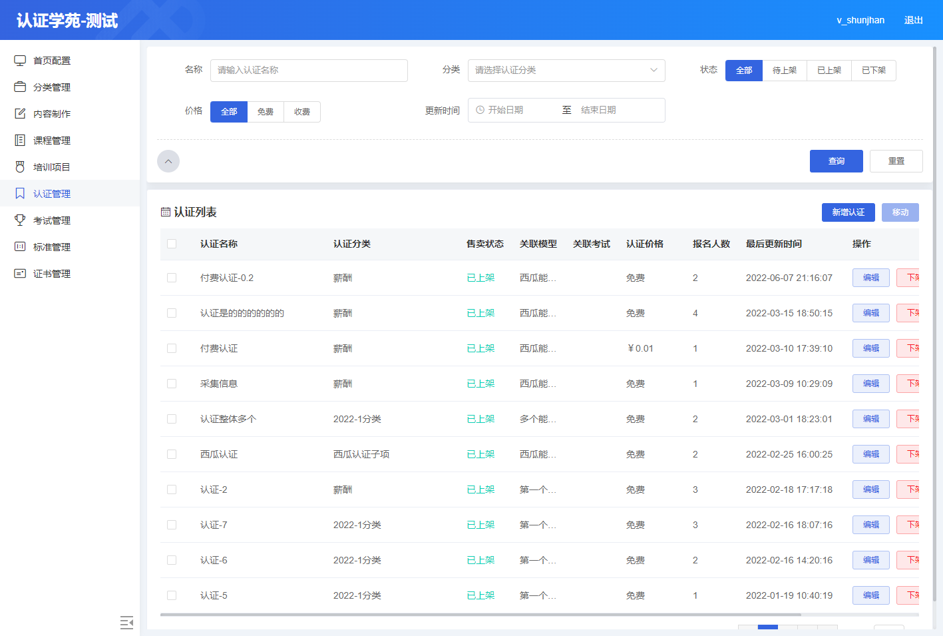The image size is (943, 636).
Task: Click the ¥0.01 price cell
Action: click(640, 348)
